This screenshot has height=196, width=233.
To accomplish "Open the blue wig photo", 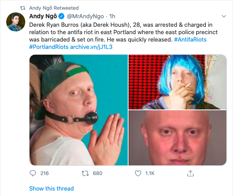I will point(177,82).
